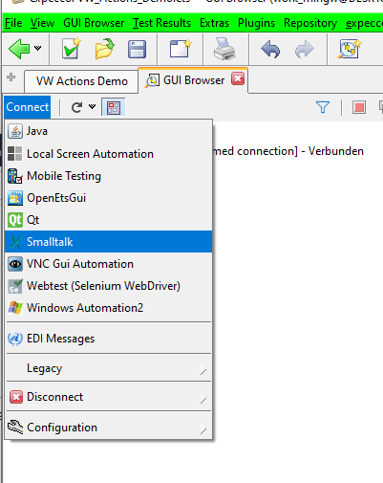383x483 pixels.
Task: Choose Windows Automation2 entry
Action: click(x=109, y=308)
